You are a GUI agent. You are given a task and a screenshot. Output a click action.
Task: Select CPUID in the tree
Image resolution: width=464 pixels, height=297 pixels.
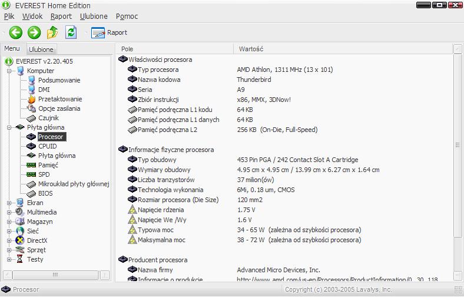pos(47,146)
